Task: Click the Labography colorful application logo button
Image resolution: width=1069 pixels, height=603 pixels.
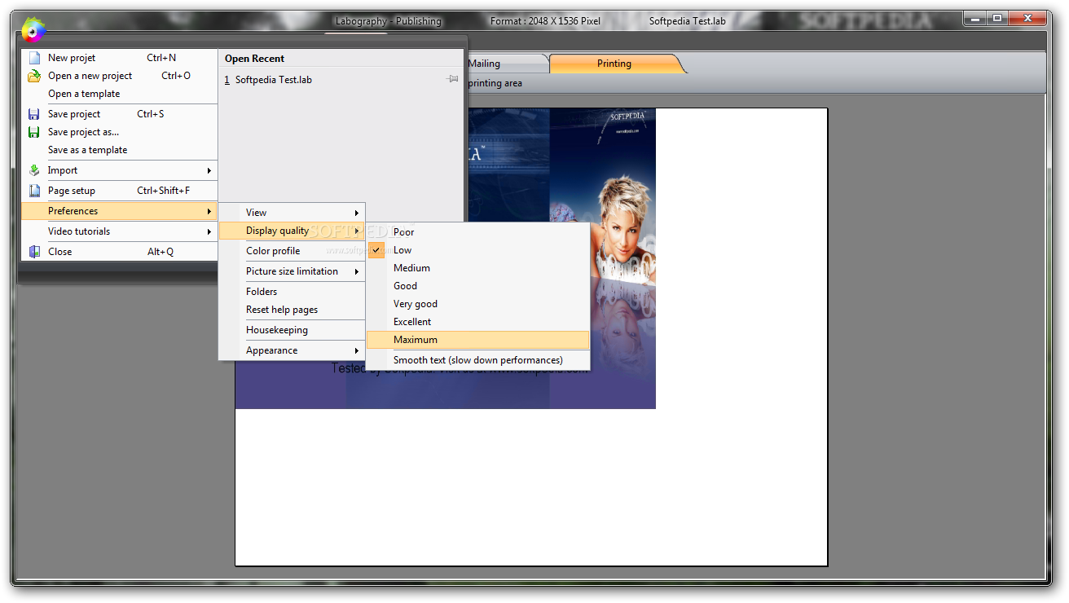Action: click(x=33, y=30)
